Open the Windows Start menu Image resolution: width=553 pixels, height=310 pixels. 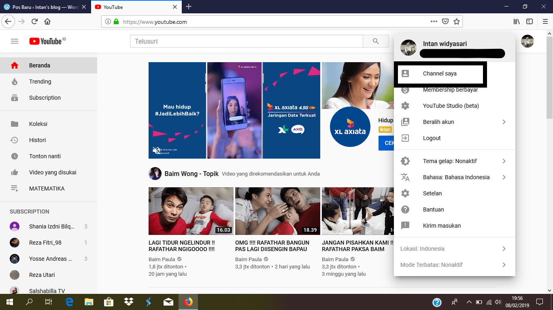click(10, 302)
